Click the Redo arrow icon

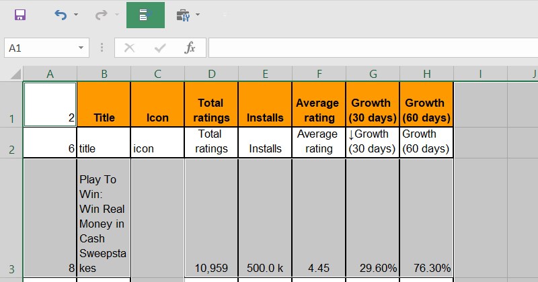102,15
